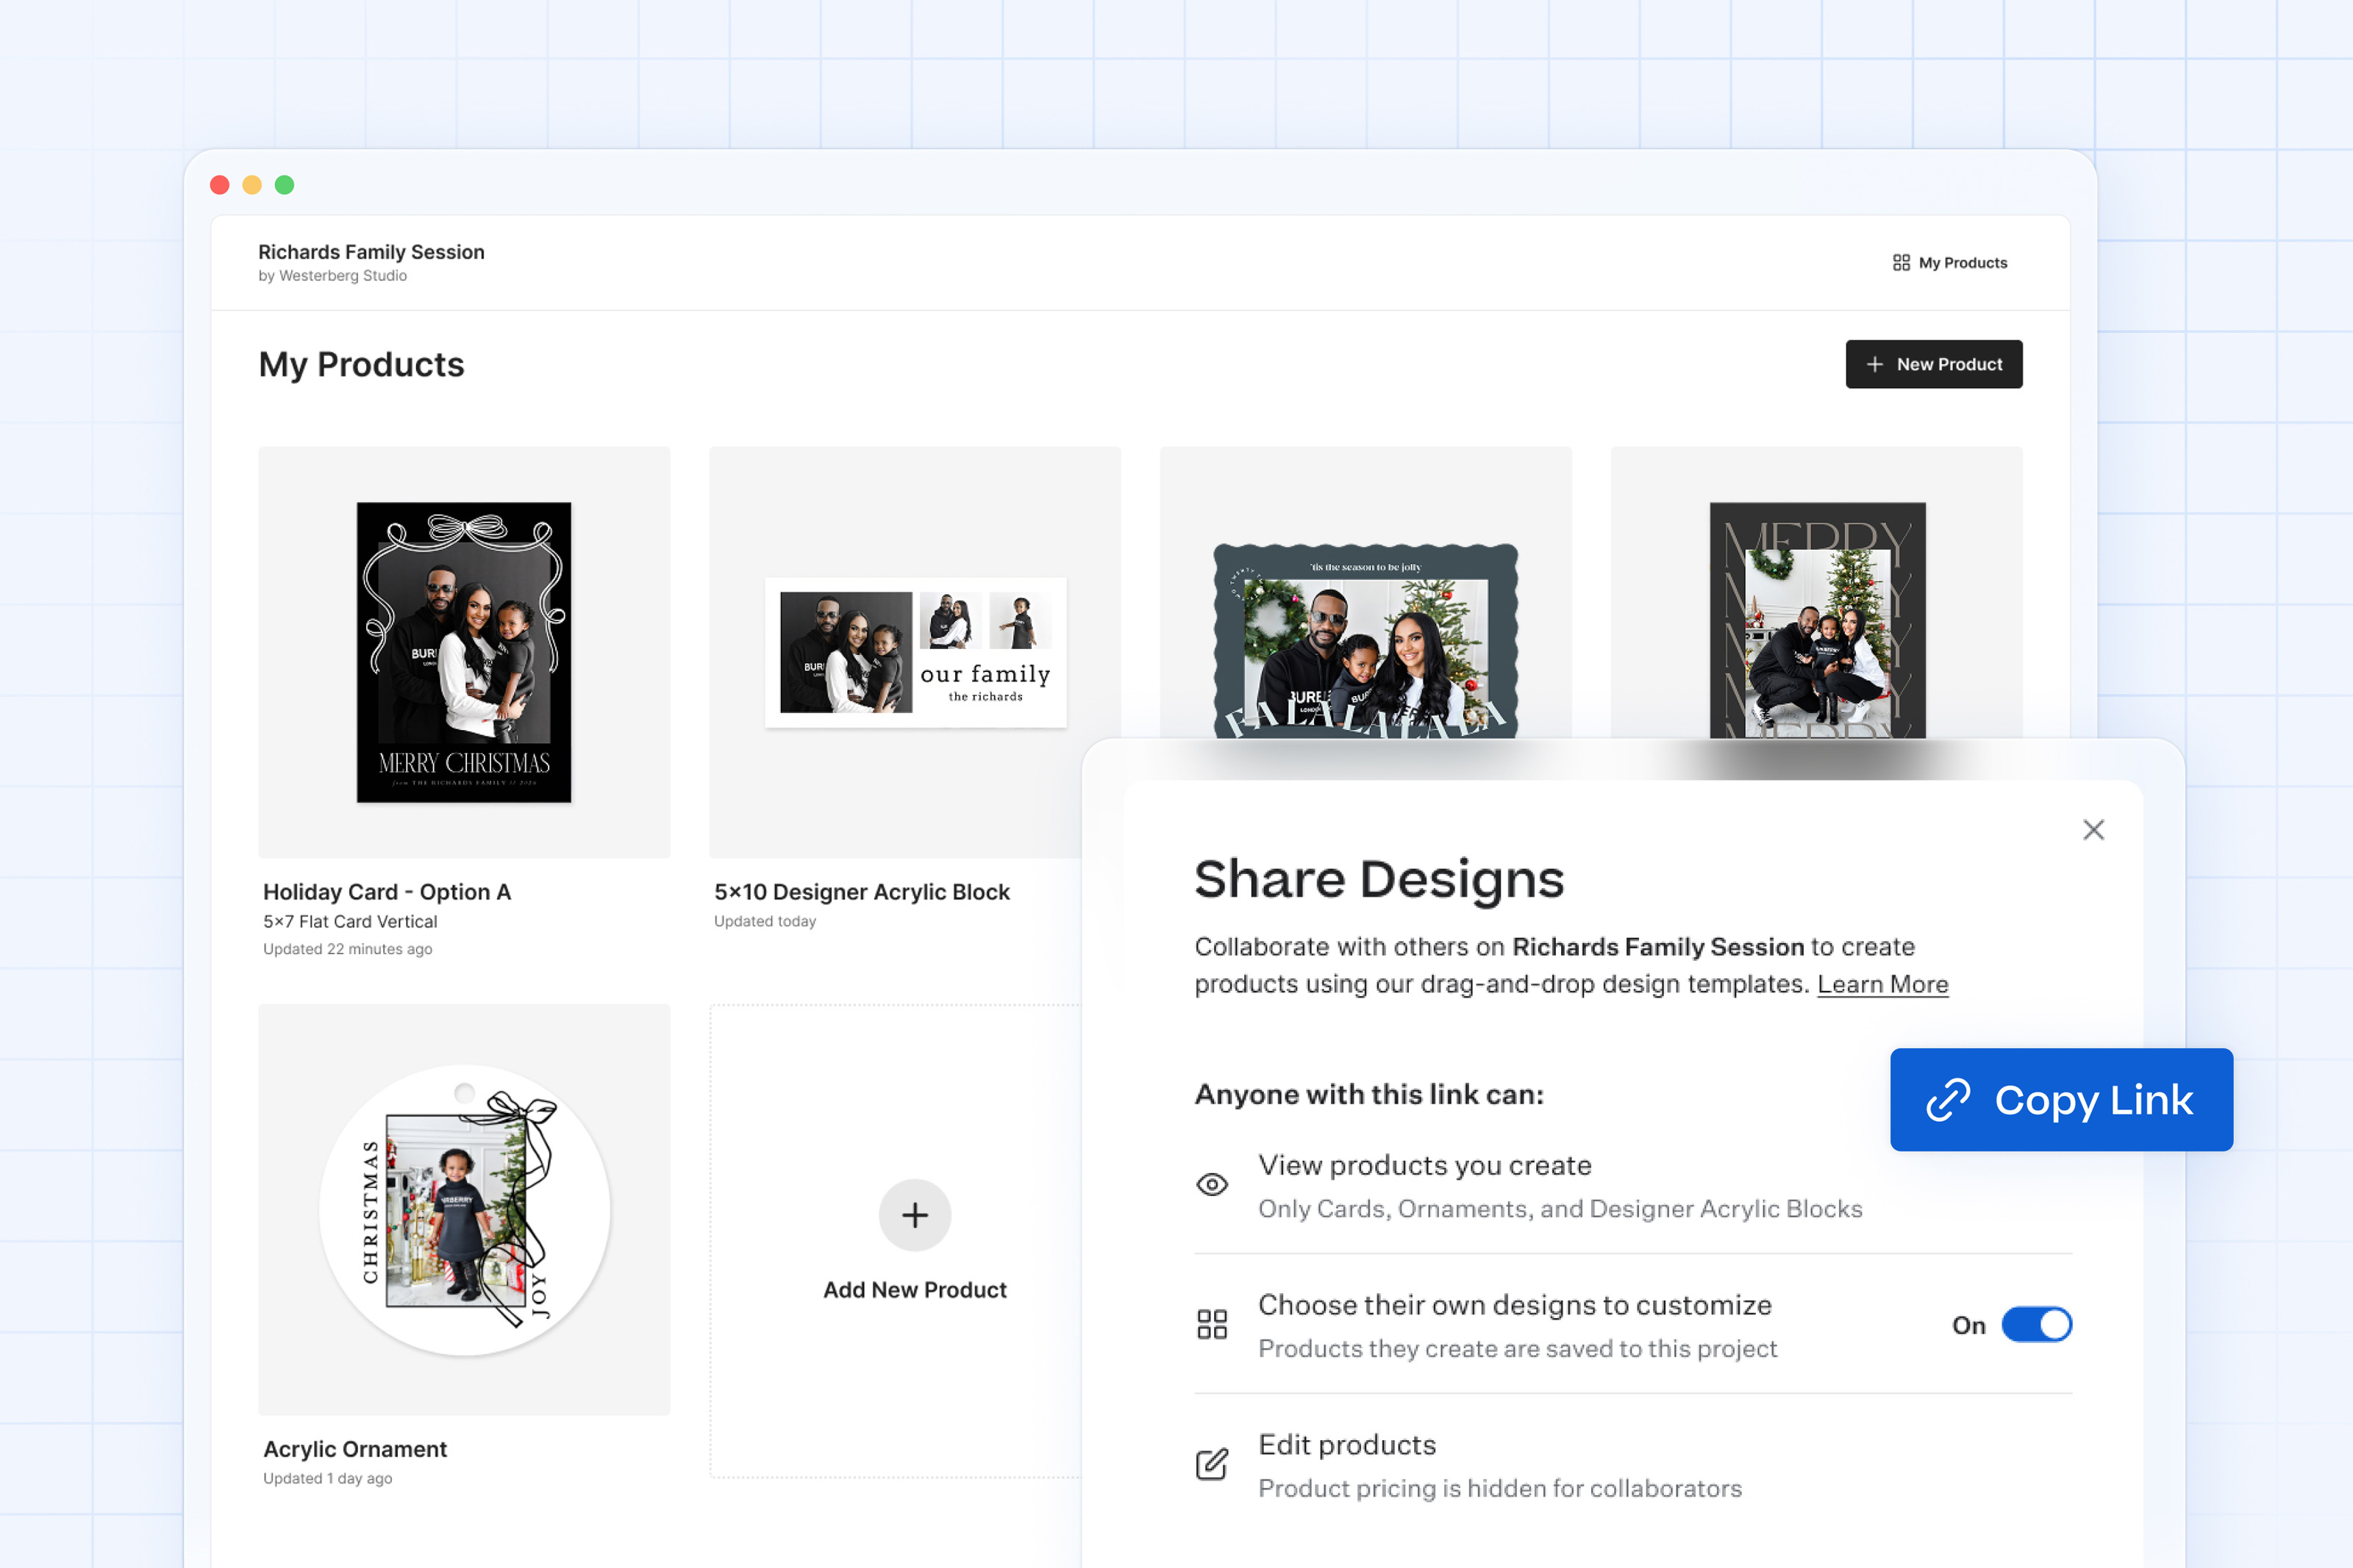The width and height of the screenshot is (2353, 1568).
Task: Create a product with the New Product button
Action: coord(1933,365)
